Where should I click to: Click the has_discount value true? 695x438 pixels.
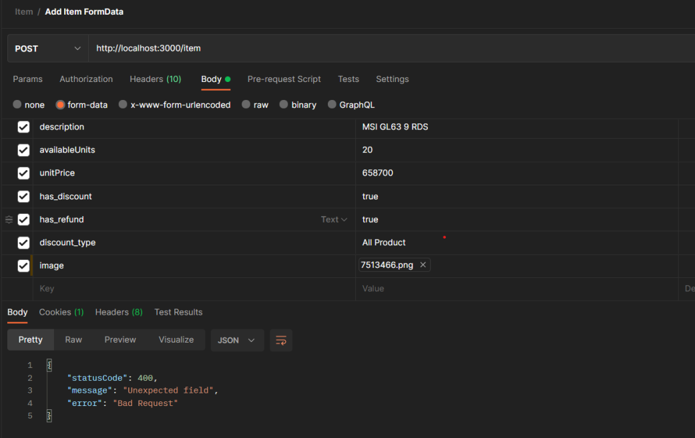click(370, 197)
